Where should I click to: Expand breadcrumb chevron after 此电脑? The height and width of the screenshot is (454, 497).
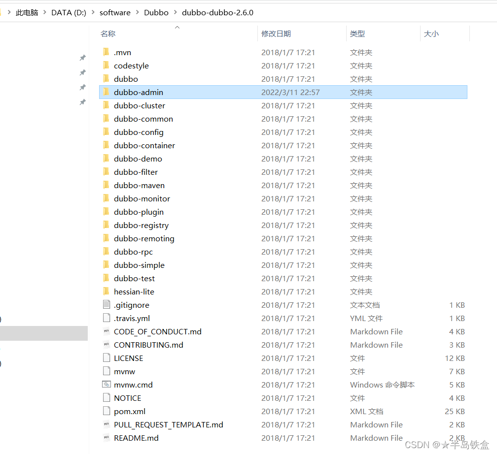pos(45,12)
